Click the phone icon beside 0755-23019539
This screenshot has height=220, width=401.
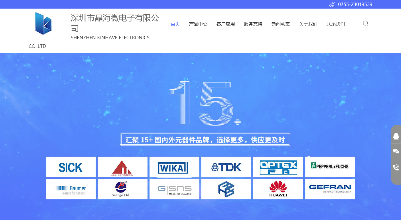332,4
